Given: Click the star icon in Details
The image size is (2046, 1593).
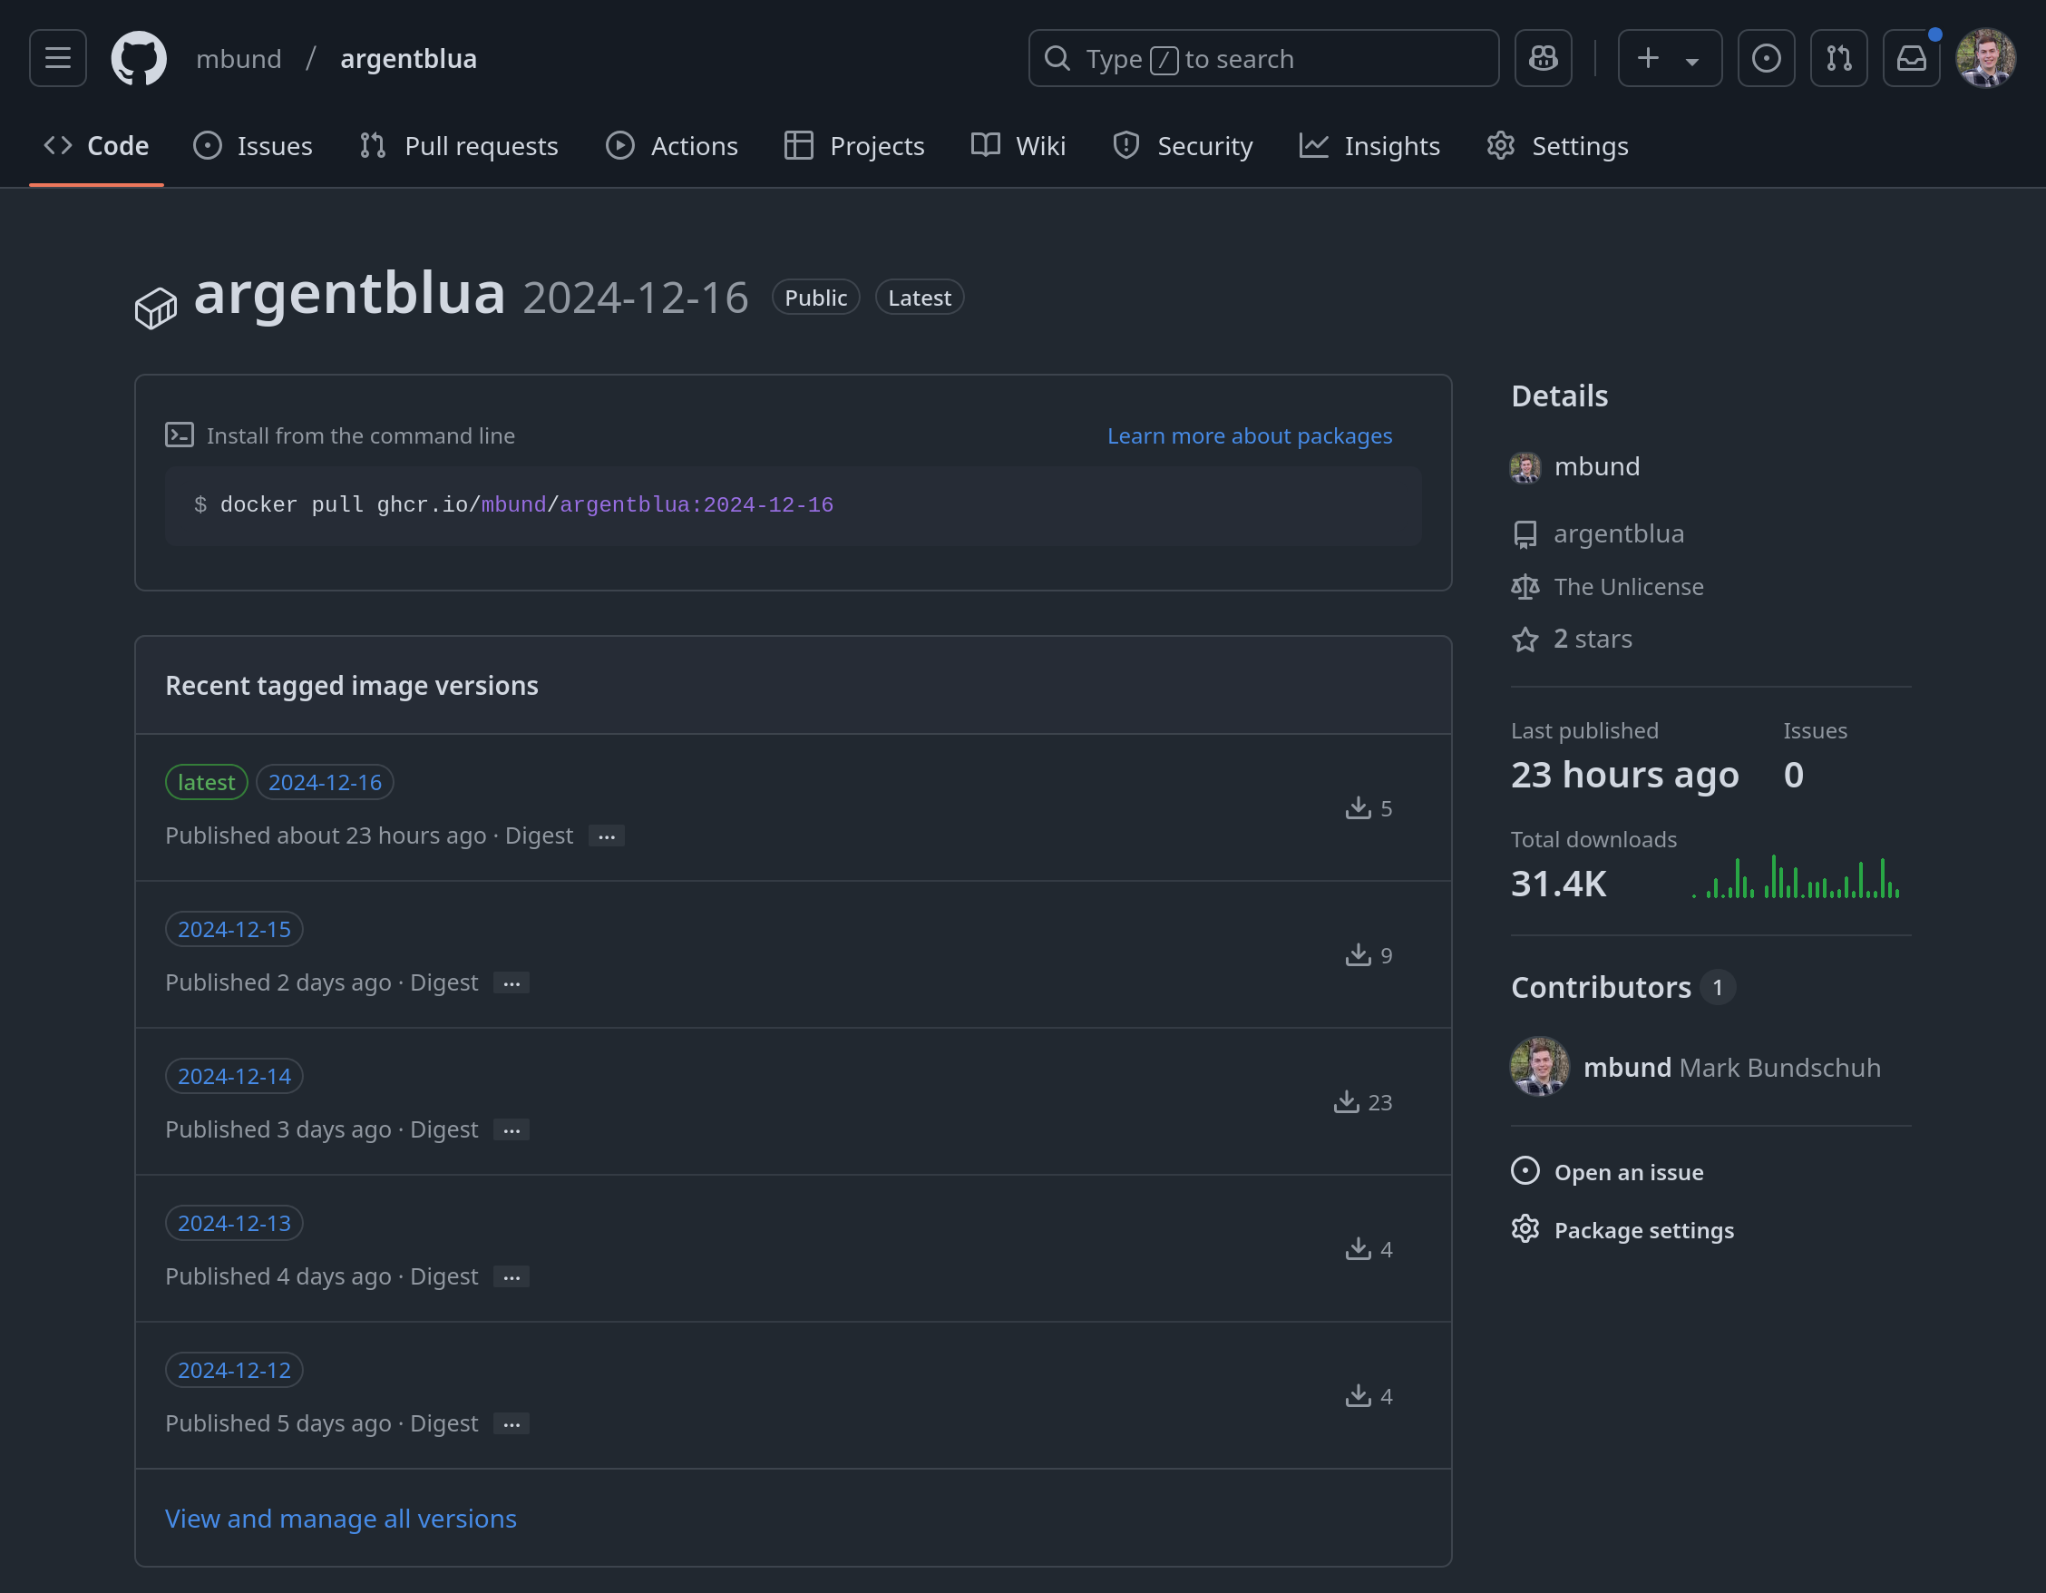Looking at the screenshot, I should pyautogui.click(x=1525, y=639).
